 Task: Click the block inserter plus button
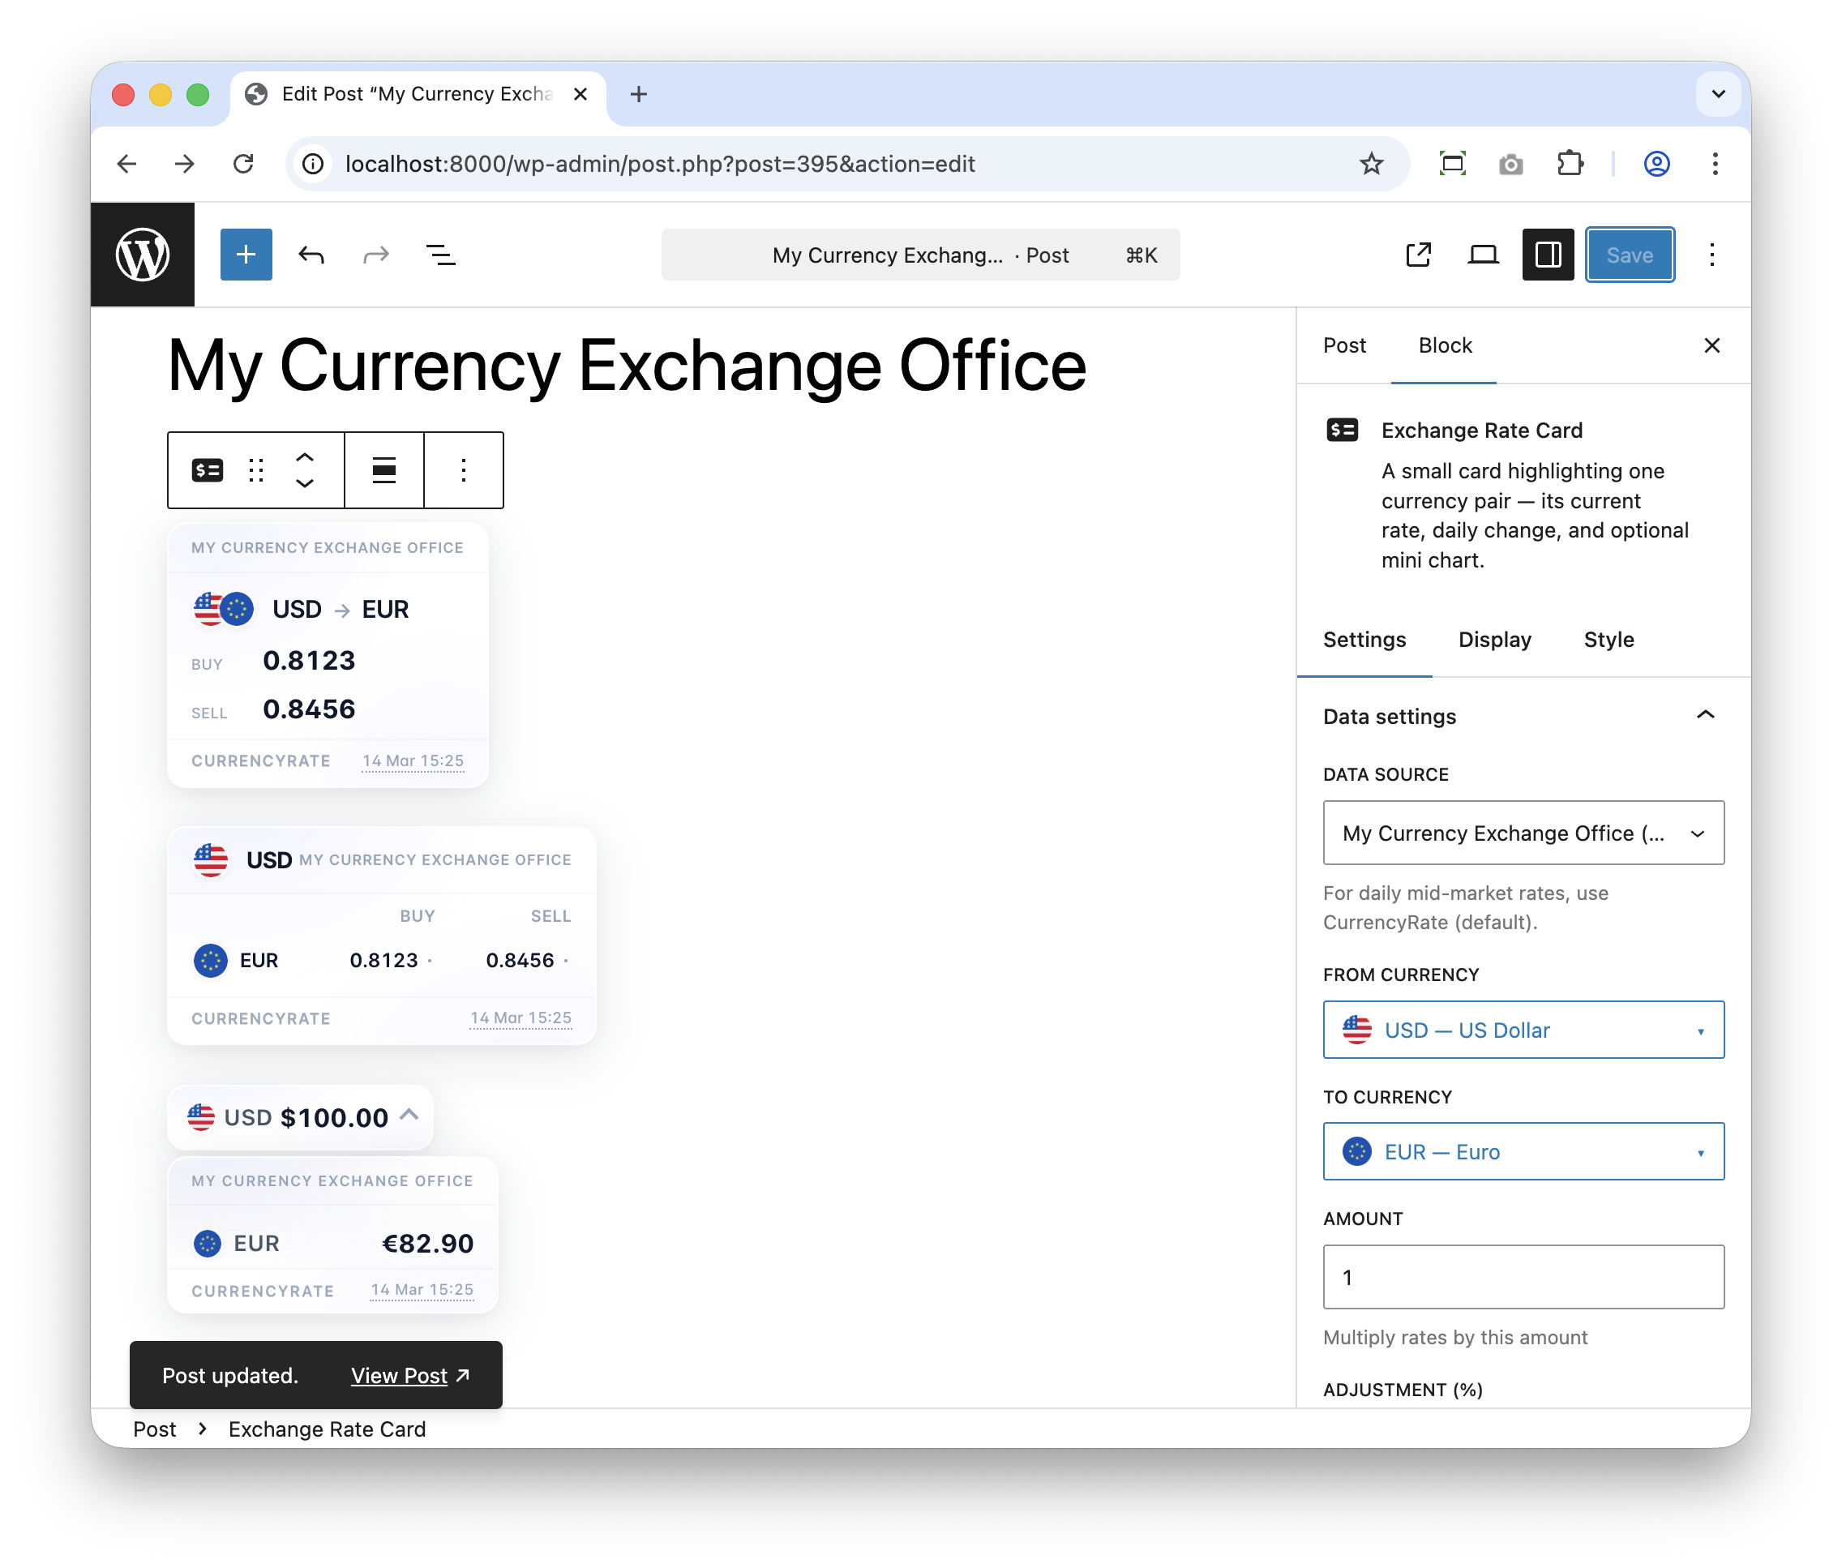click(x=246, y=255)
